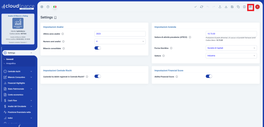Click the download icon in top toolbar

(x=226, y=7)
